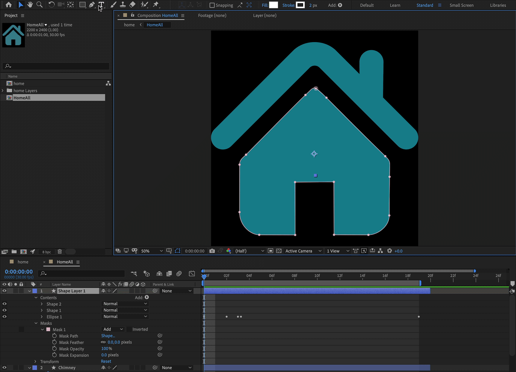Select the Rotation tool

51,5
